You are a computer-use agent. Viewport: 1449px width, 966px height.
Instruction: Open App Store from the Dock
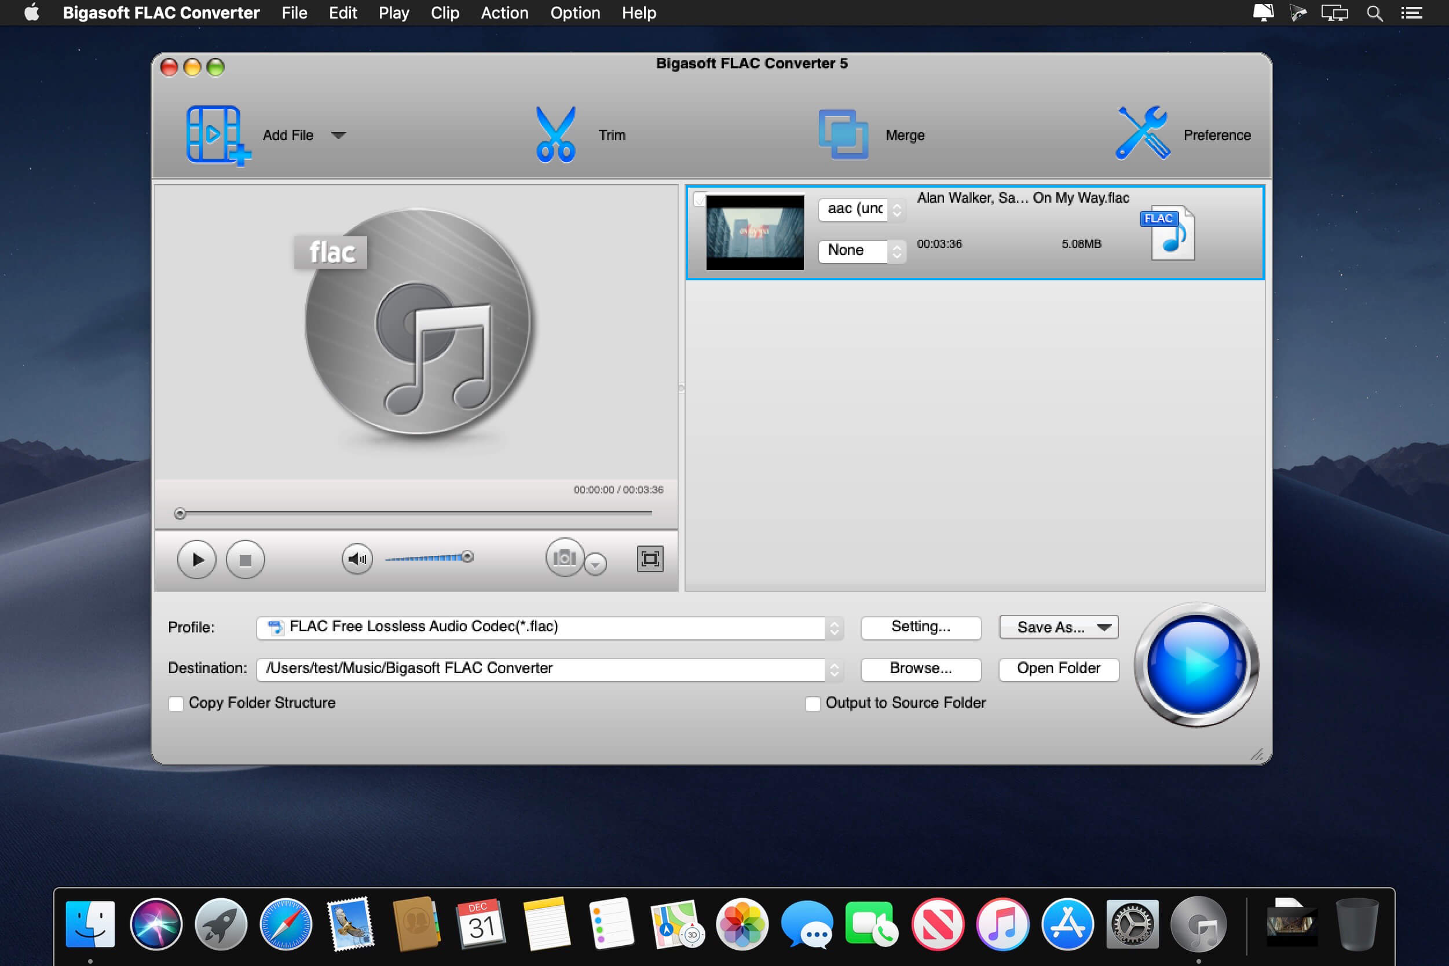pos(1068,924)
